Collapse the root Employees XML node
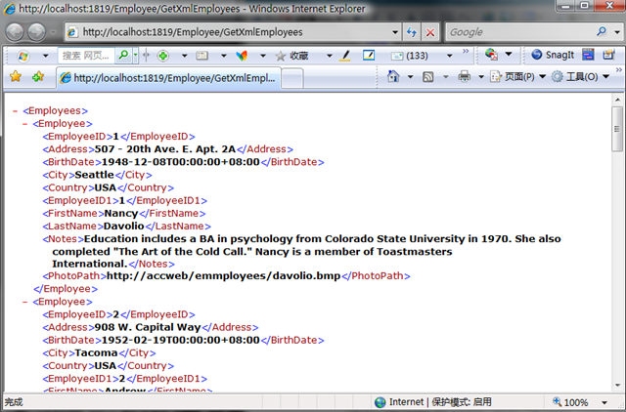This screenshot has width=626, height=412. pyautogui.click(x=16, y=111)
